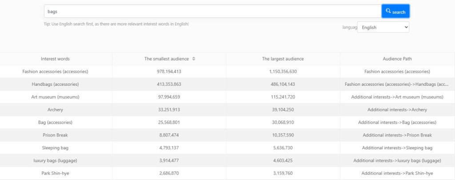Viewport: 455px width, 180px height.
Task: Choose Handbags (accessories) interest row
Action: pyautogui.click(x=55, y=84)
